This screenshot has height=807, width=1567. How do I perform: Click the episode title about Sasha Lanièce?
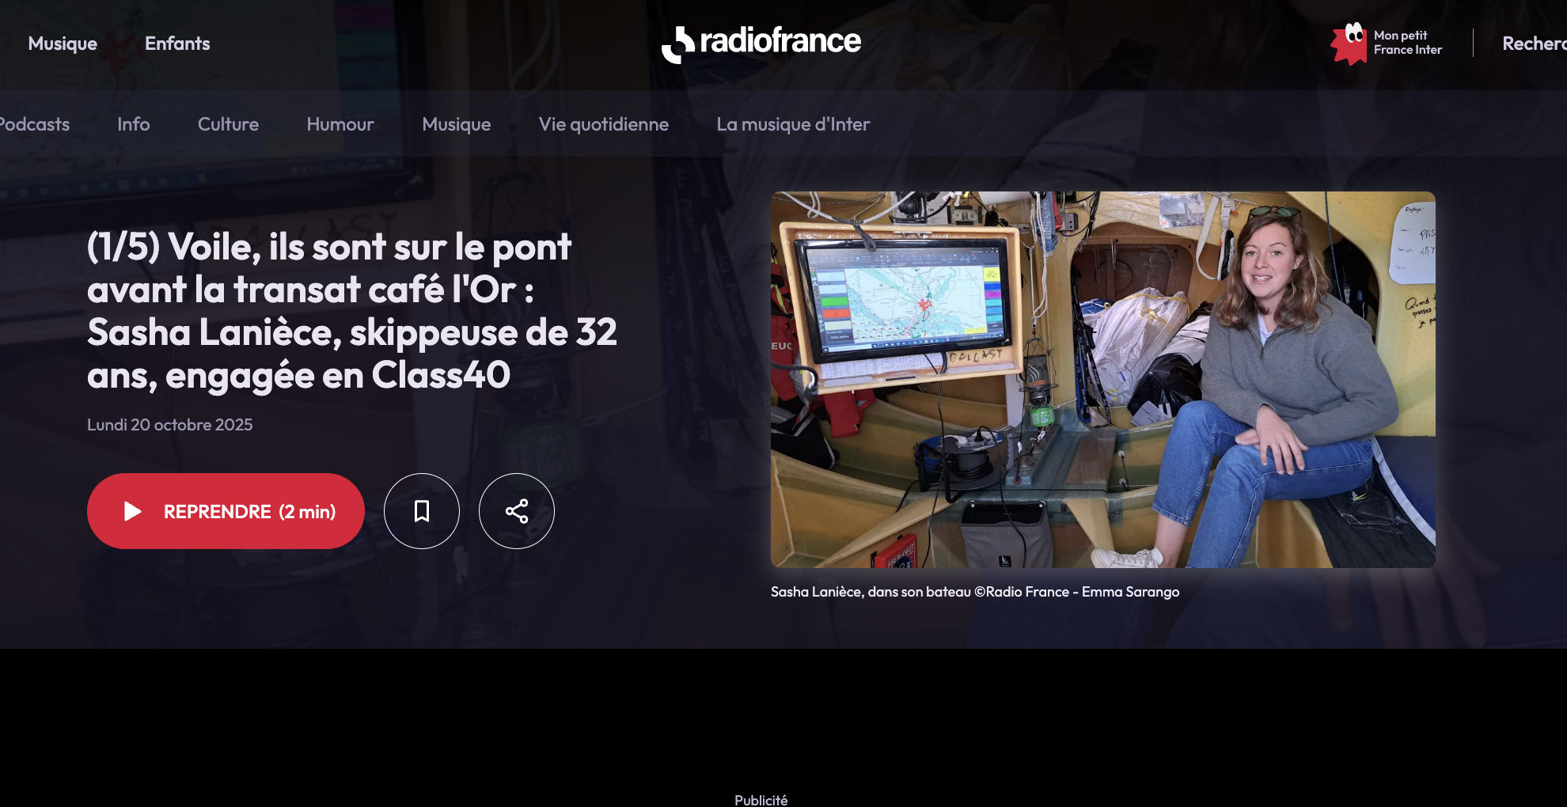(x=352, y=311)
